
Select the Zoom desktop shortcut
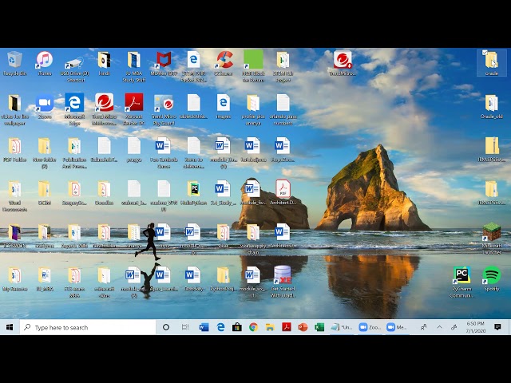pos(45,106)
